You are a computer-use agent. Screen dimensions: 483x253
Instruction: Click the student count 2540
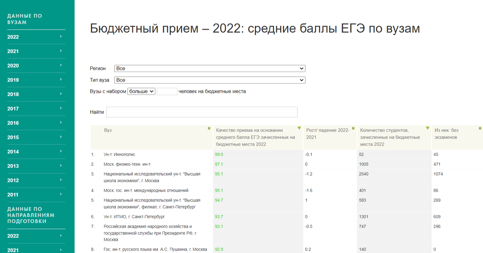[x=364, y=174]
